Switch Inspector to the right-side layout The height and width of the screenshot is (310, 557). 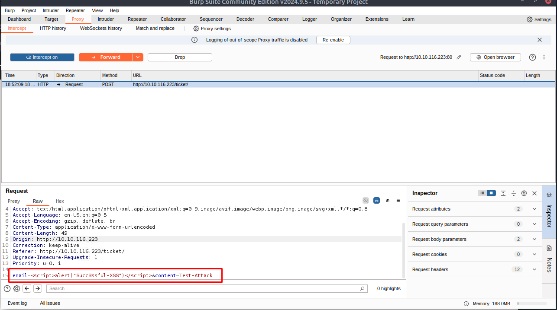click(x=491, y=193)
